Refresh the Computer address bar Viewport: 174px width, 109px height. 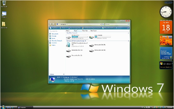(x=103, y=24)
